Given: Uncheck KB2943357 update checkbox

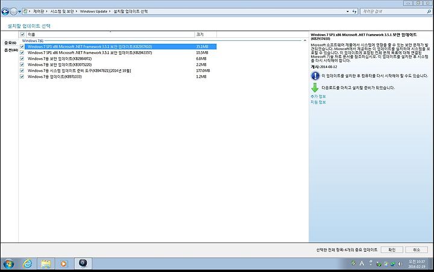Looking at the screenshot, I should click(x=22, y=52).
